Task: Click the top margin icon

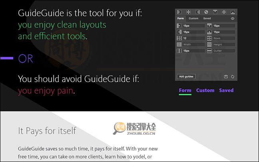Action: [209, 26]
